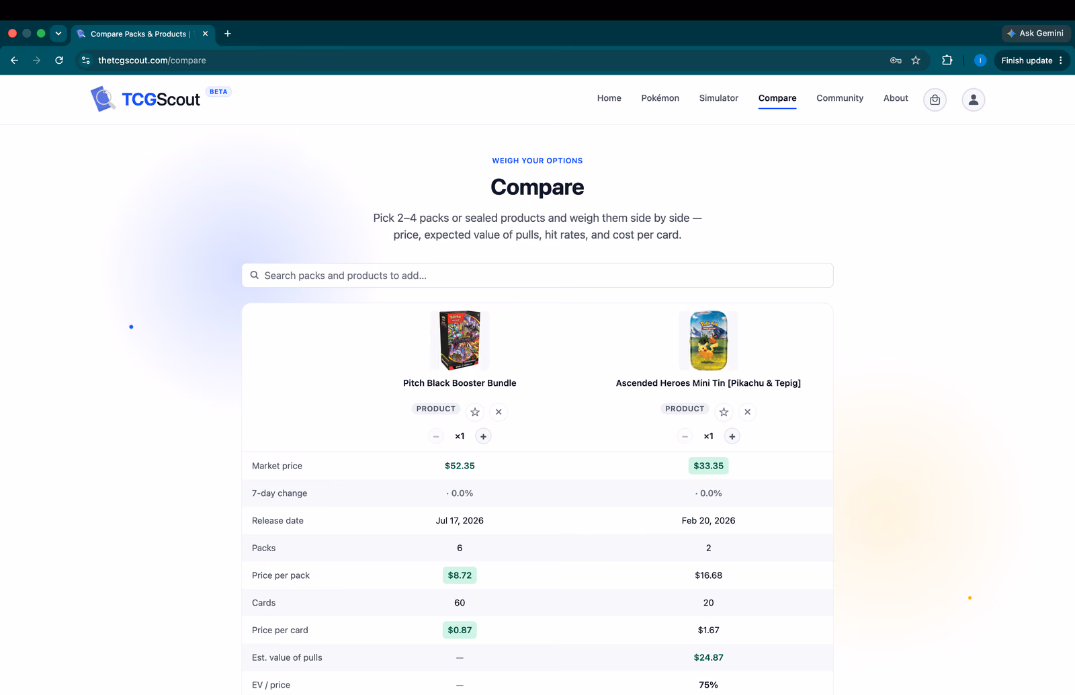The height and width of the screenshot is (695, 1075).
Task: Click the Ascended Heroes Mini Tin image
Action: coord(708,340)
